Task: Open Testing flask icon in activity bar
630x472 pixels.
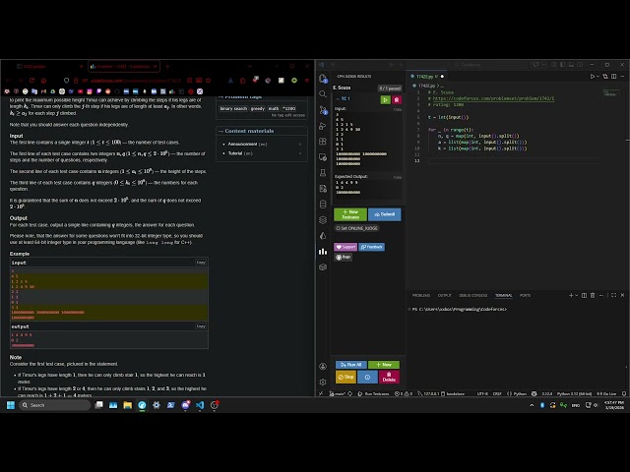Action: tap(323, 173)
